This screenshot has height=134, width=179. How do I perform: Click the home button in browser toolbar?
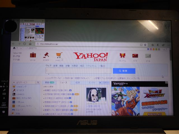coord(30,44)
